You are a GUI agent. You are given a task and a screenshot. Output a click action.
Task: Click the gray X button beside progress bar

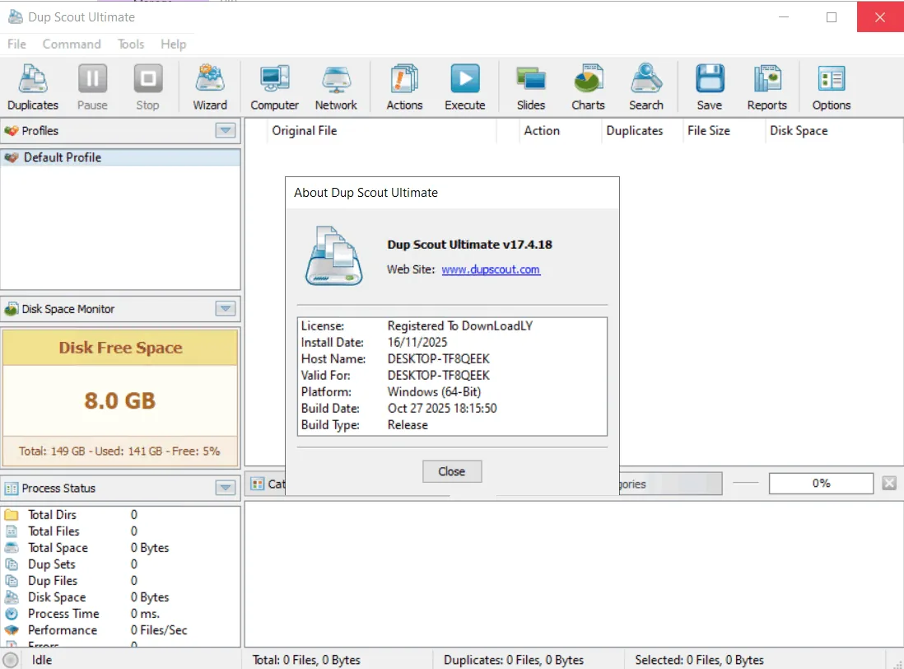[889, 484]
